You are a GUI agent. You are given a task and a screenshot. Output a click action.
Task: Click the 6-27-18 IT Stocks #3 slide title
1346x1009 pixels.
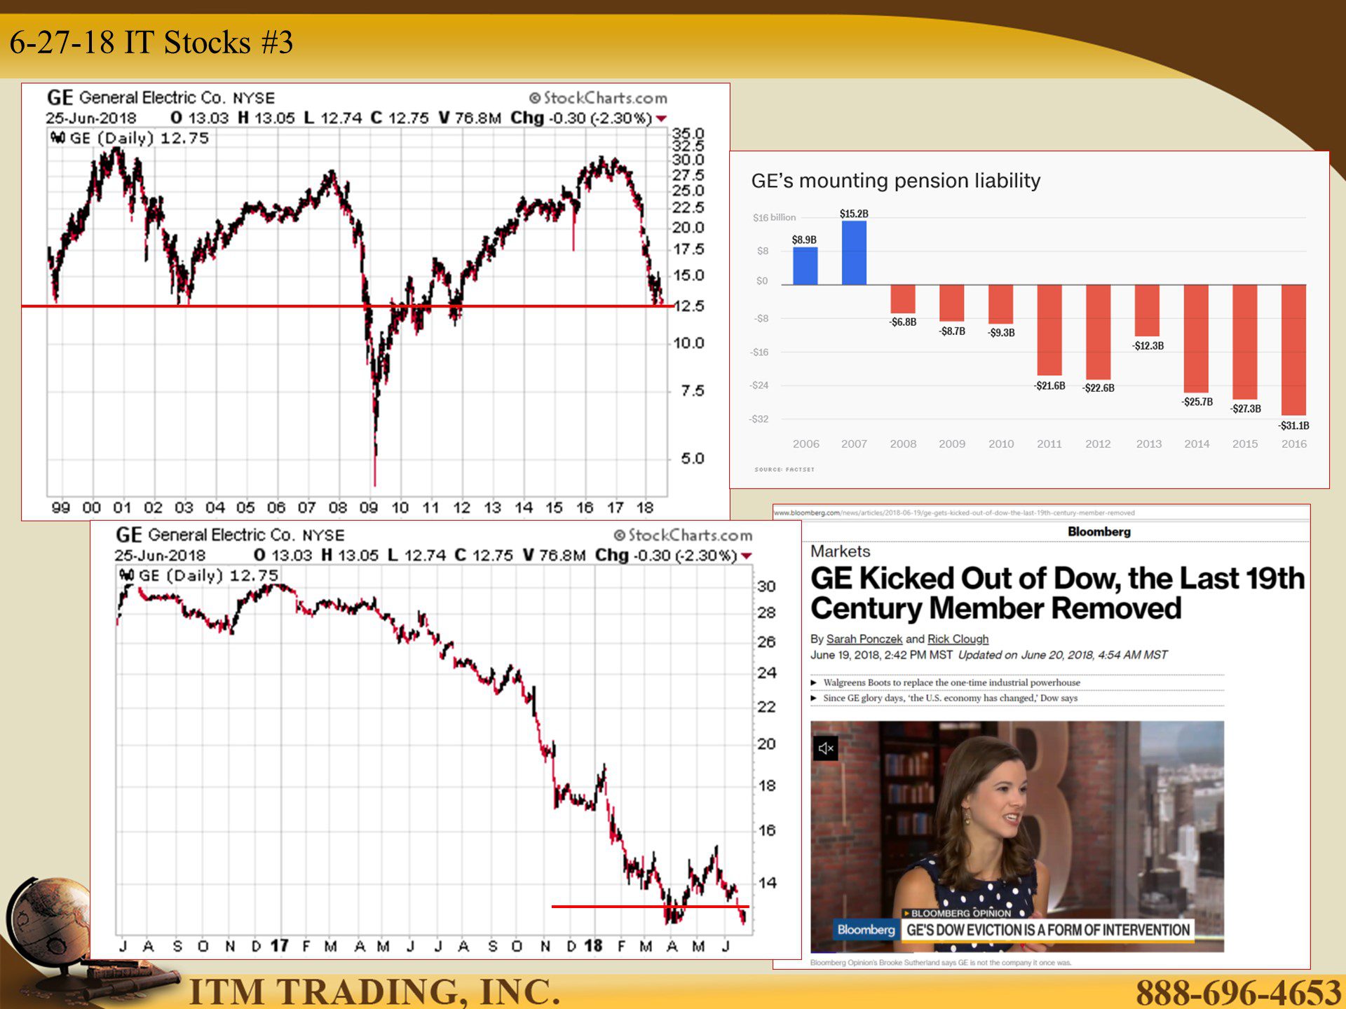coord(151,42)
